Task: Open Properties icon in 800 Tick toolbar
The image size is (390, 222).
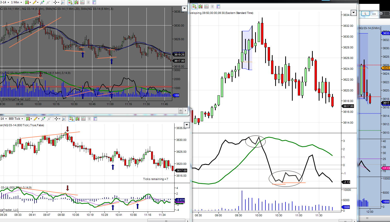Action: (x=95, y=119)
